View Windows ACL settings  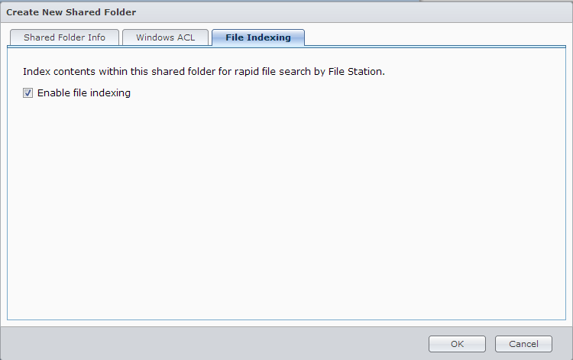pyautogui.click(x=165, y=37)
